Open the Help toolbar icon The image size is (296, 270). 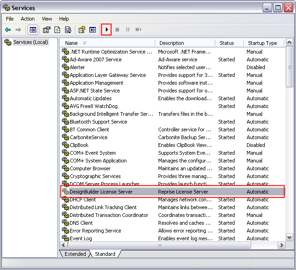click(x=82, y=30)
